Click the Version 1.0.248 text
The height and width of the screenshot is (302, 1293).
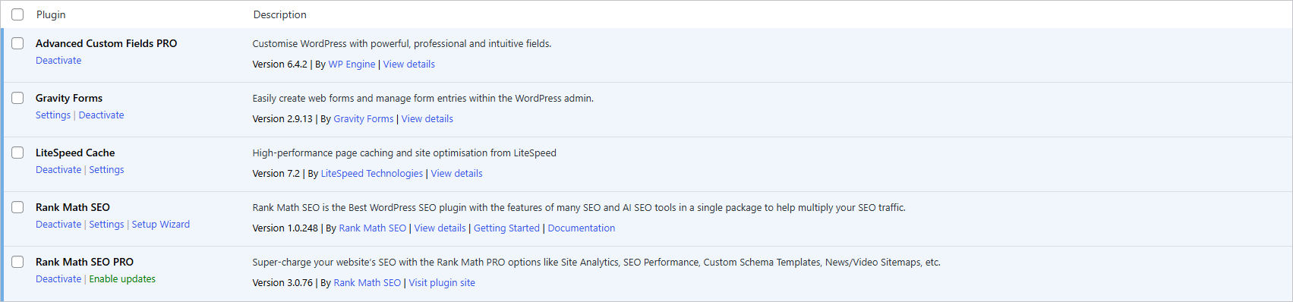click(x=285, y=228)
